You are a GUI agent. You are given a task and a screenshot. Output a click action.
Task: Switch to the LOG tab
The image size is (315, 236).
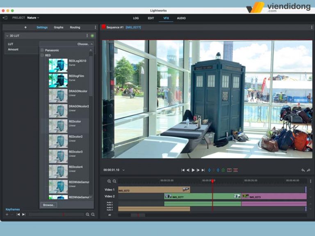(136, 18)
